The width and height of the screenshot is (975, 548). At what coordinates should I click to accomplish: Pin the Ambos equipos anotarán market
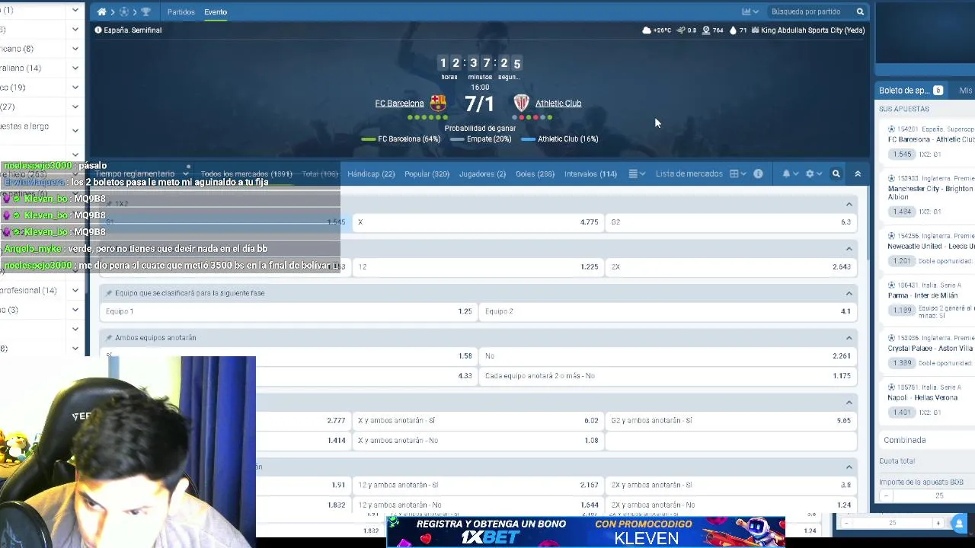[x=109, y=338]
